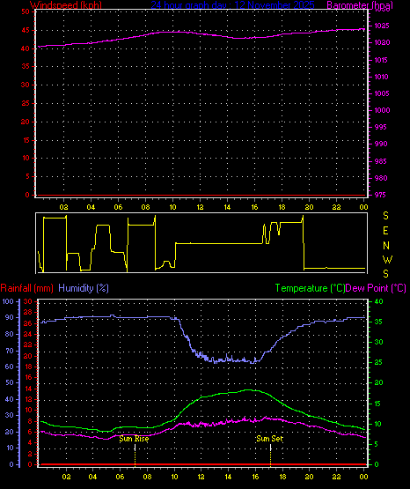Click the 12 hour label under the top graph
410x489 pixels.
(200, 207)
